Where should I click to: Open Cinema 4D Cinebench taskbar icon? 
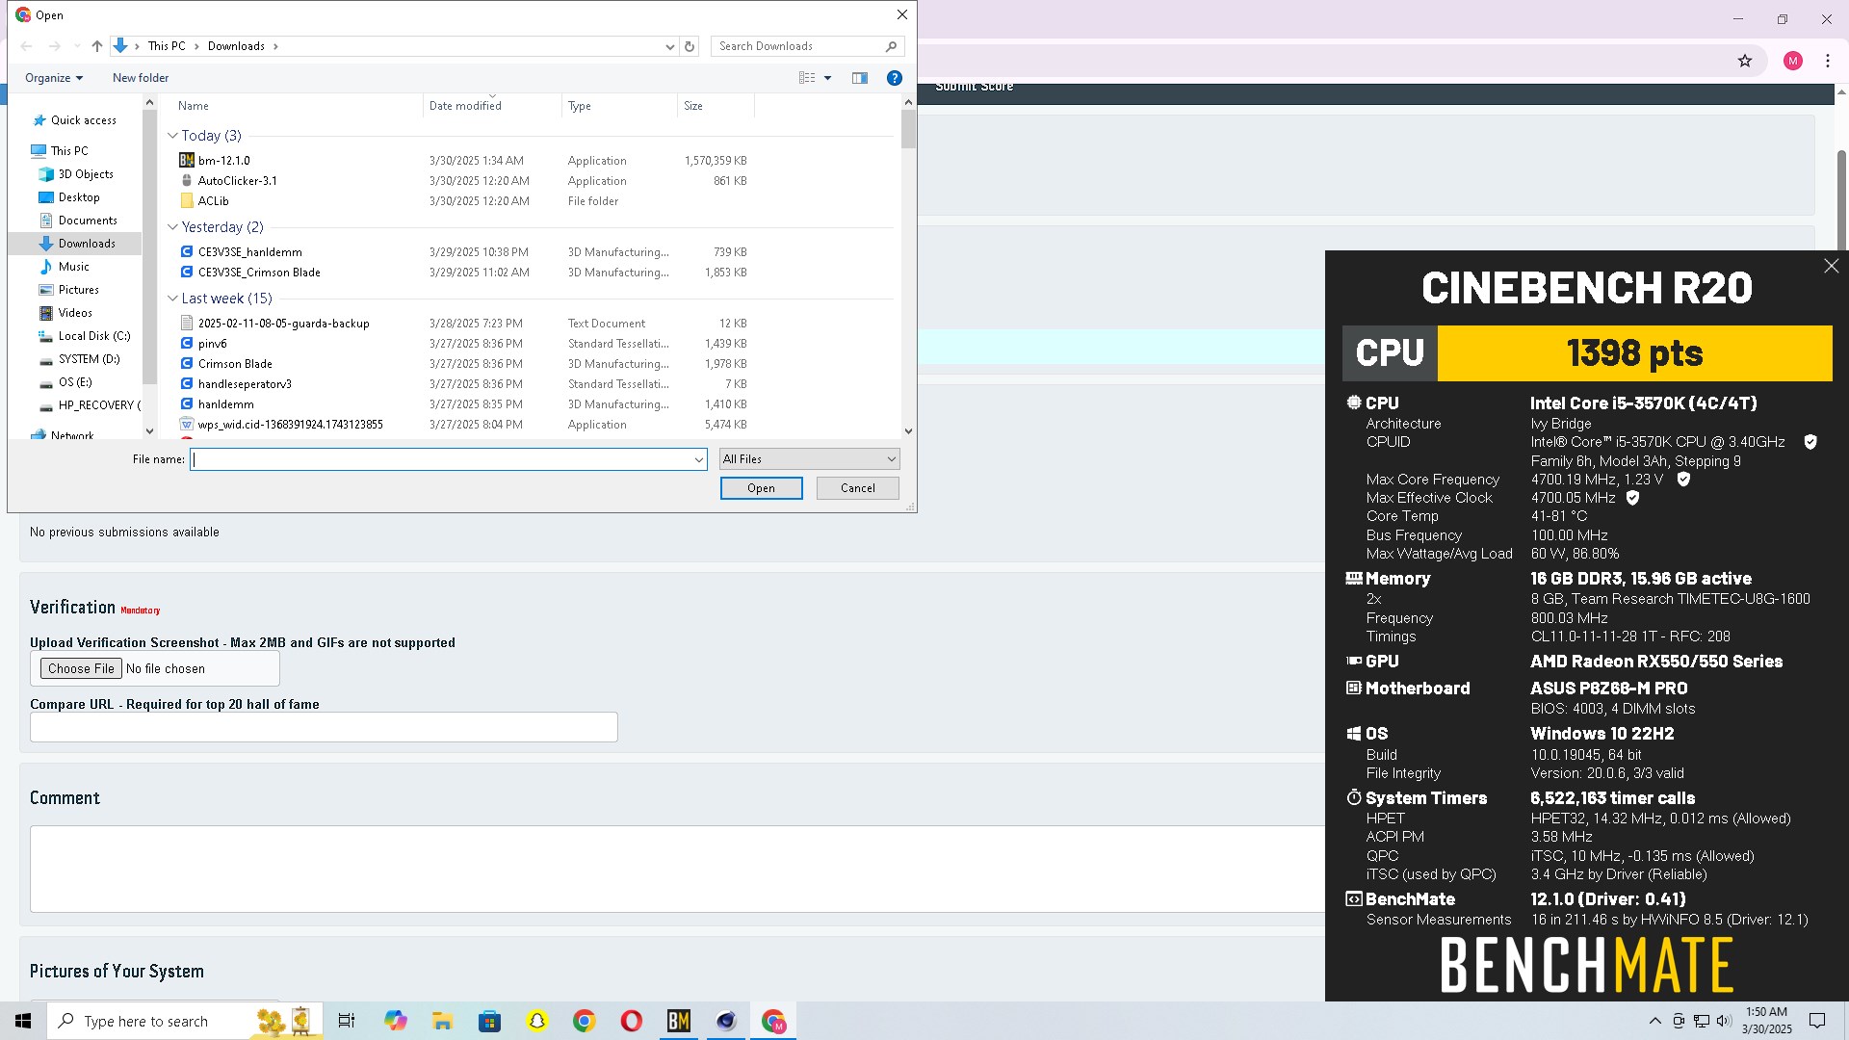click(x=726, y=1021)
